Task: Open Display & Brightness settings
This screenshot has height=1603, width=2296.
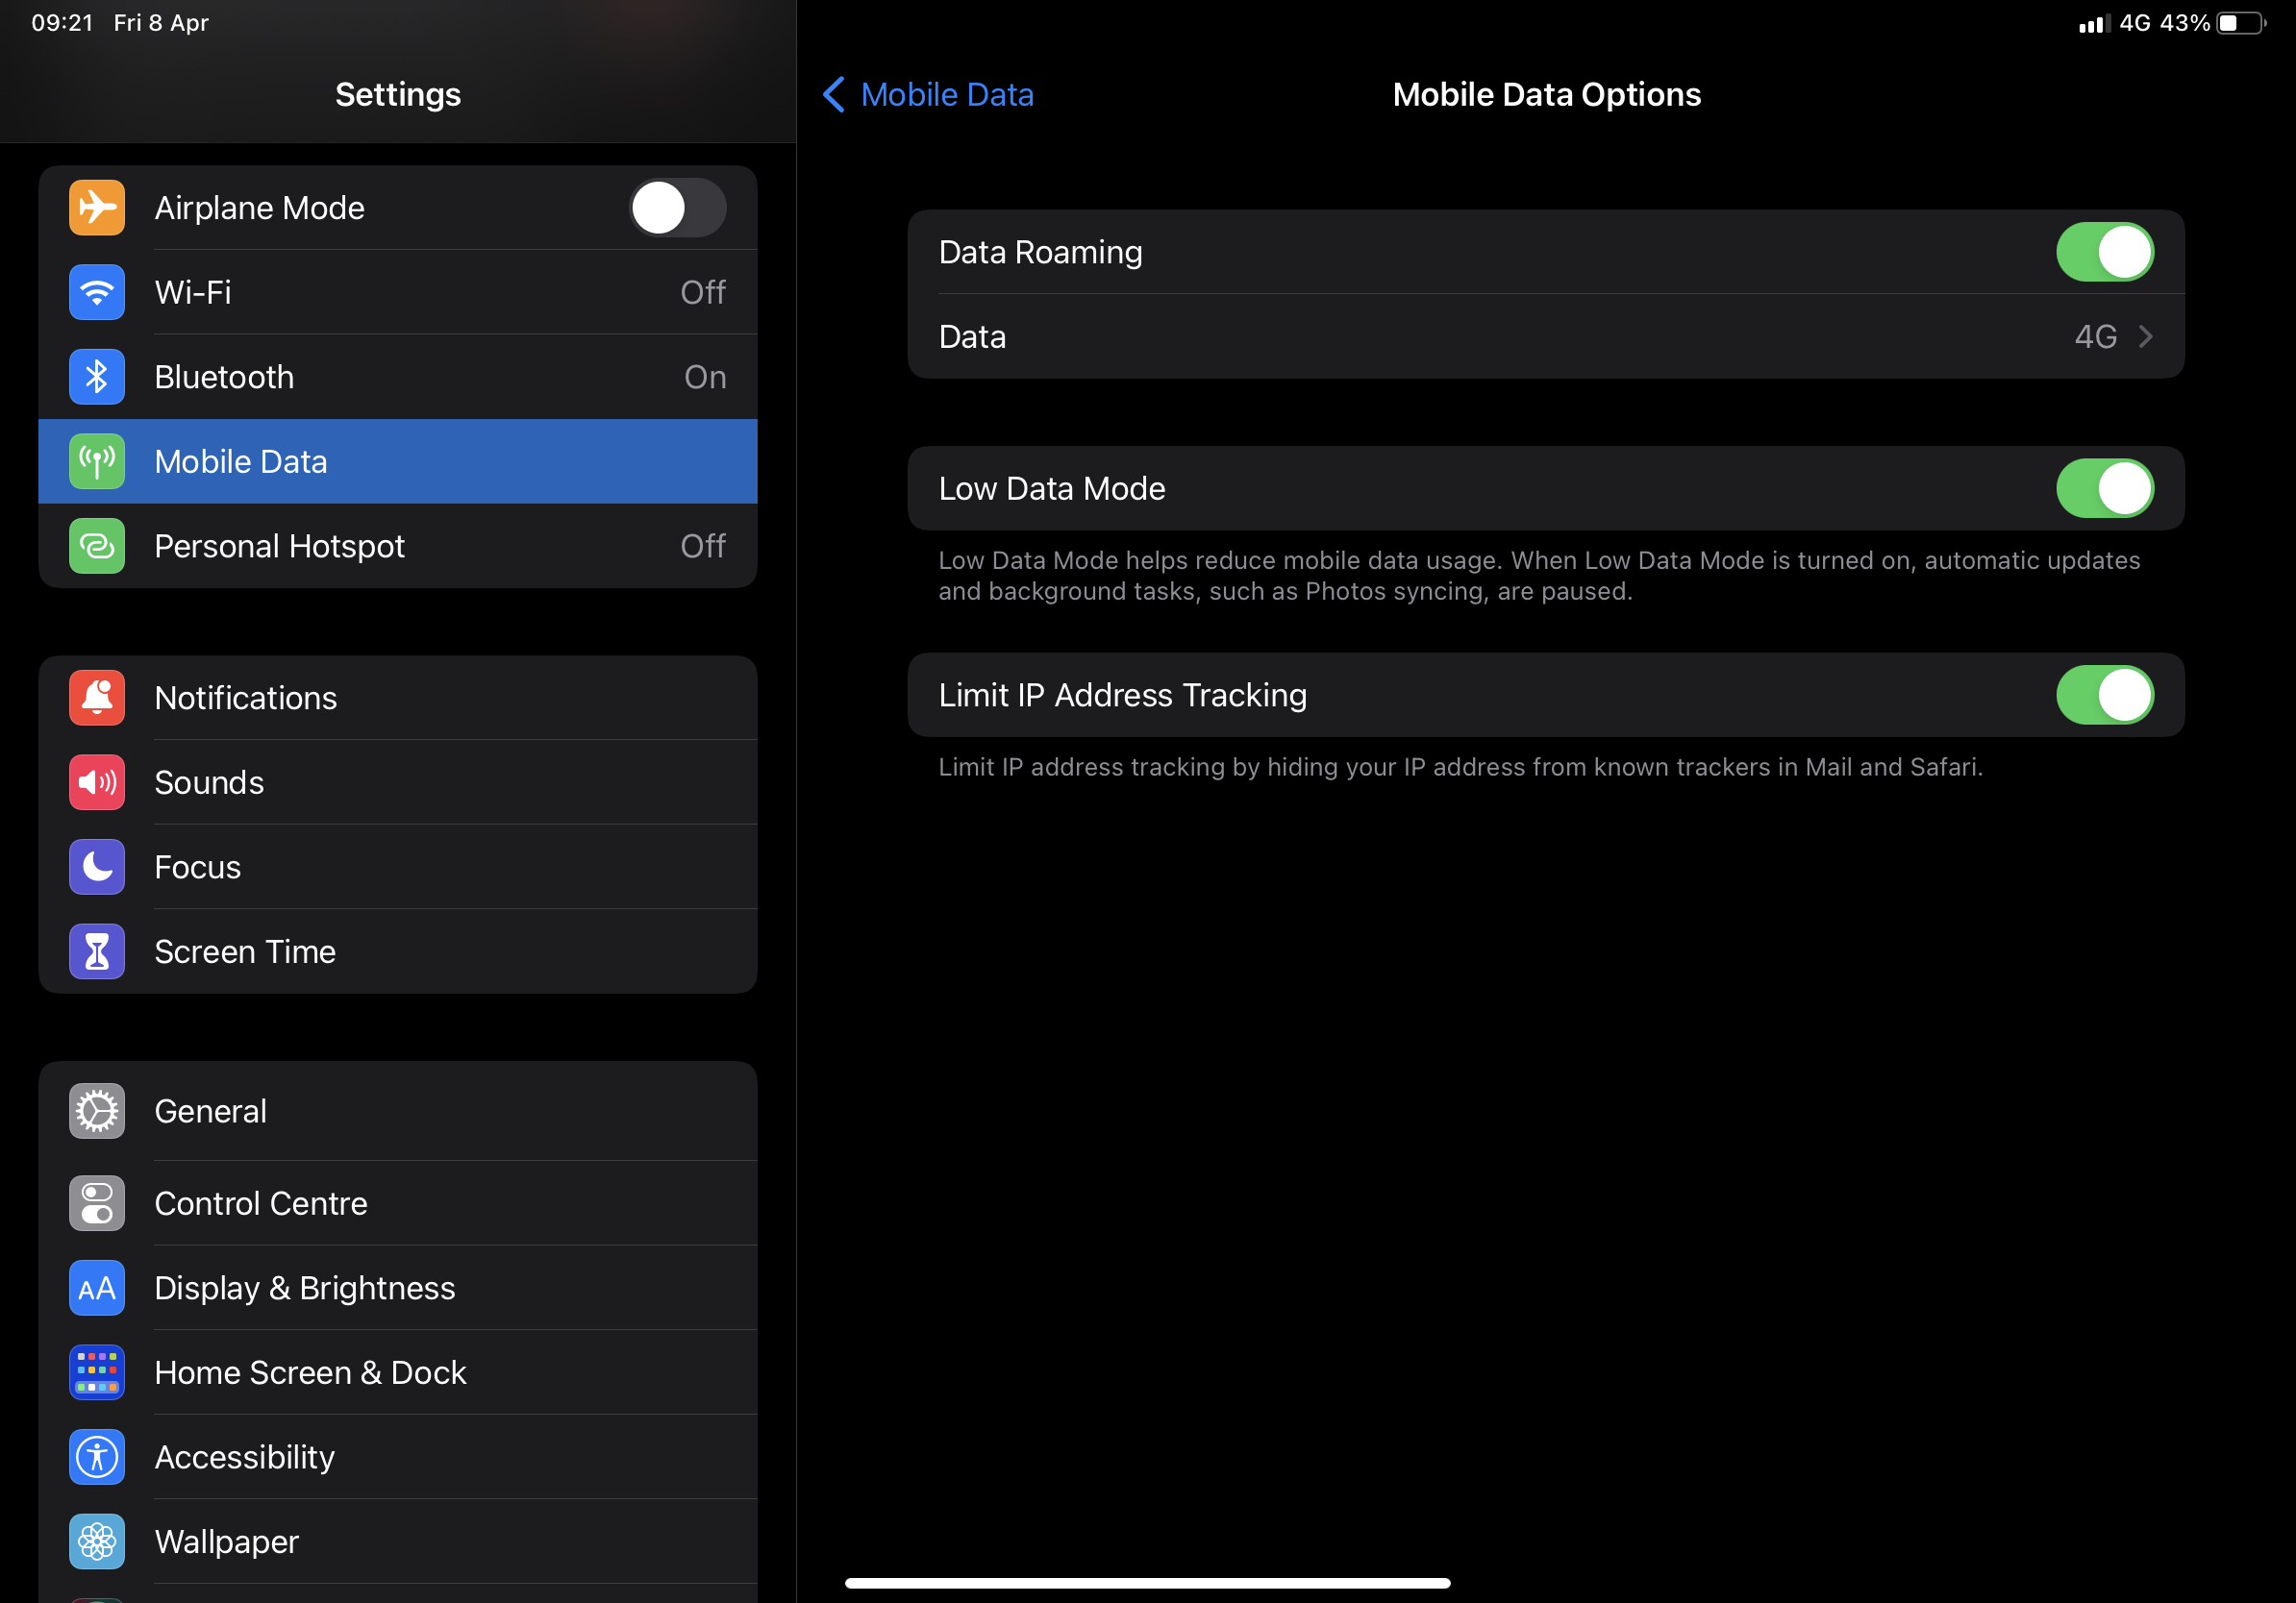Action: click(x=304, y=1288)
